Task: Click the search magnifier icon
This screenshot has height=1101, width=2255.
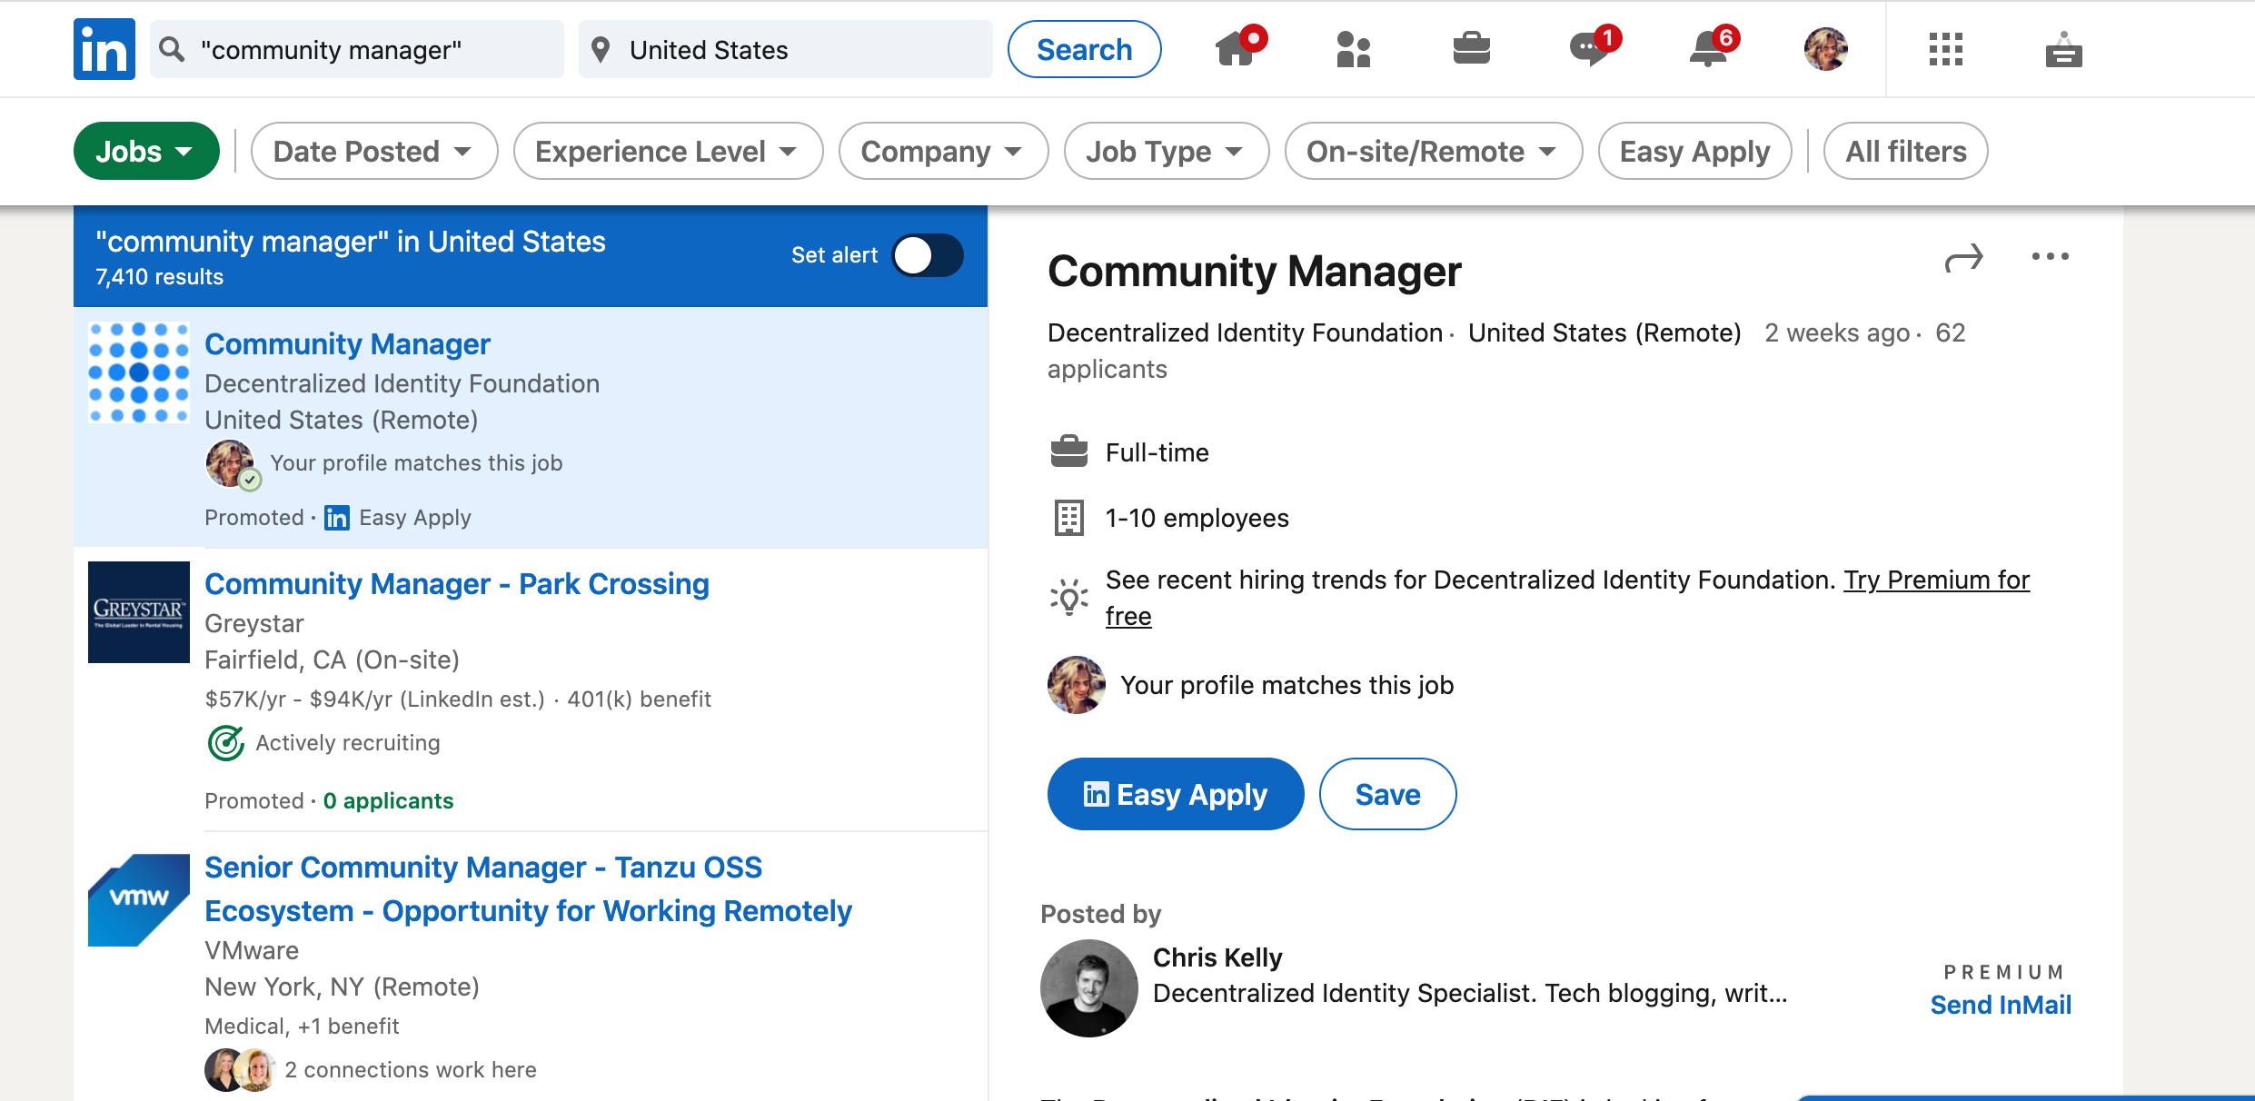Action: 171,49
